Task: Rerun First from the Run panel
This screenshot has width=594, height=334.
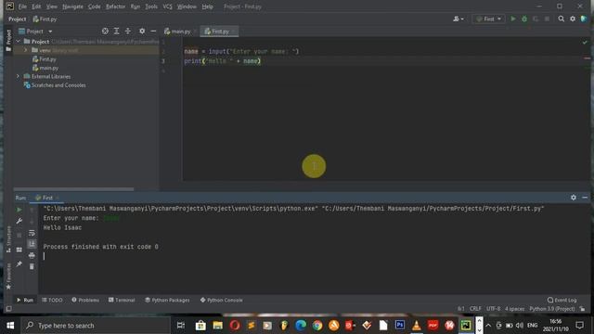Action: (19, 210)
